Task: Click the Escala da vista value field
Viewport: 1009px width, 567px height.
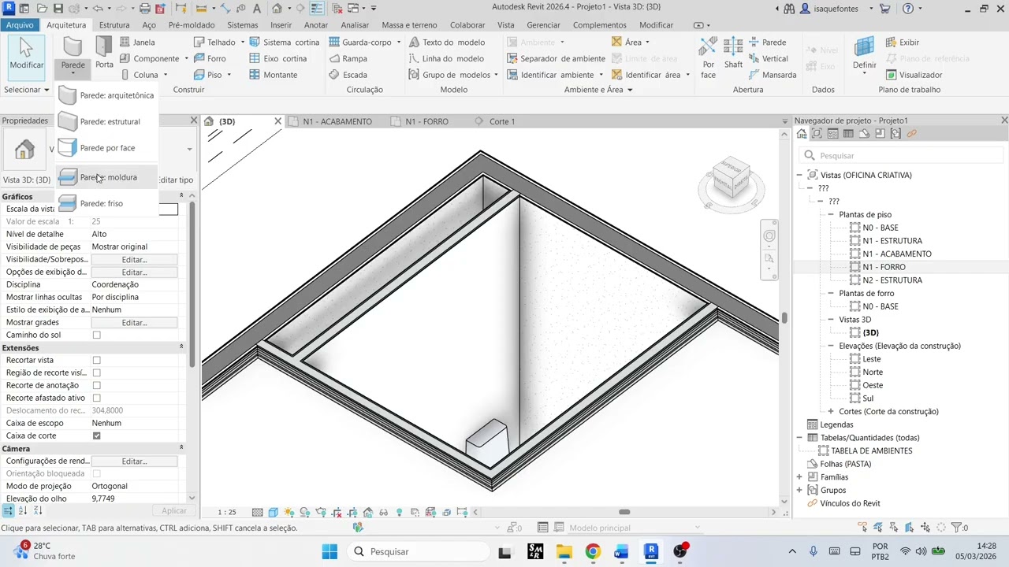Action: click(135, 209)
